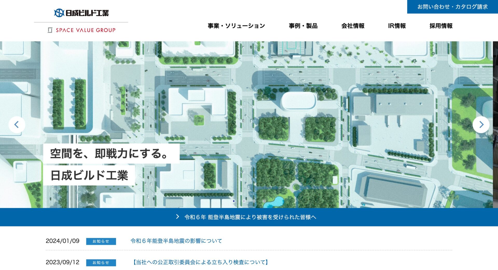Screen dimensions: 498x270
Task: Switch to third carousel slide dot
Action: [254, 201]
